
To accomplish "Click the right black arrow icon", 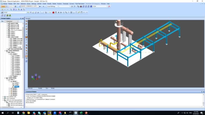I will (x=61, y=13).
